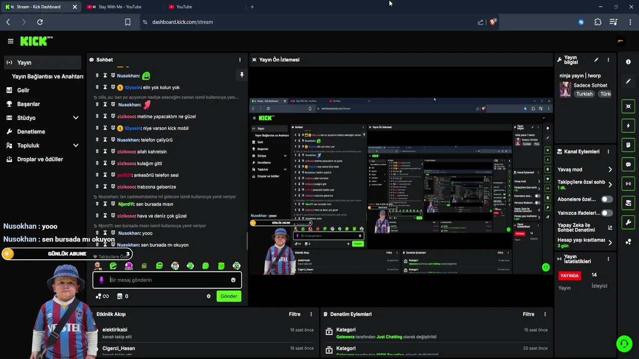Open the green headset support button
This screenshot has height=359, width=639.
coord(624,344)
